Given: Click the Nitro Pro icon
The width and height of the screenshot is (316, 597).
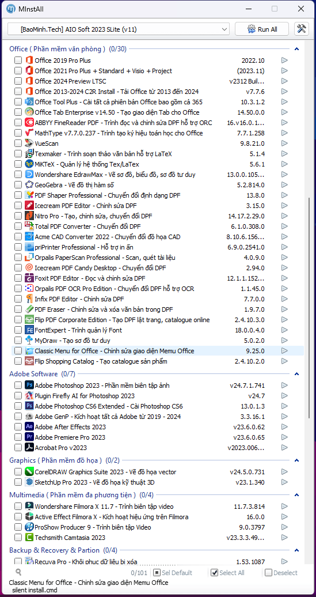Looking at the screenshot, I should [29, 216].
